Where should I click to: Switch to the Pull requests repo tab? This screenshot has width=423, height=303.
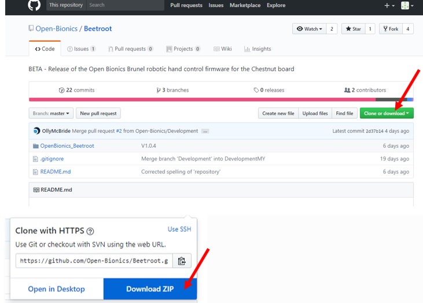131,49
